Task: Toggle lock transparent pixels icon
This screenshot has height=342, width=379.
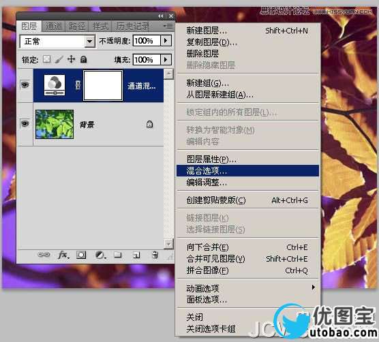Action: point(46,59)
